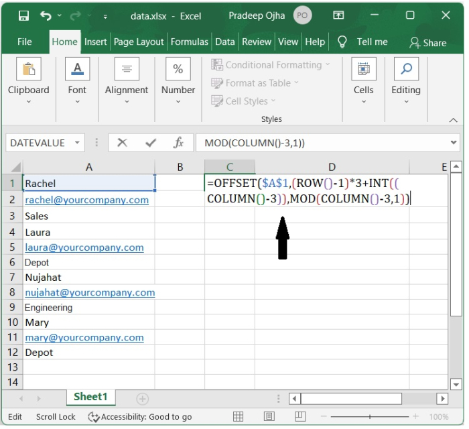Viewport: 469px width, 429px height.
Task: Click the Share button
Action: pyautogui.click(x=428, y=42)
